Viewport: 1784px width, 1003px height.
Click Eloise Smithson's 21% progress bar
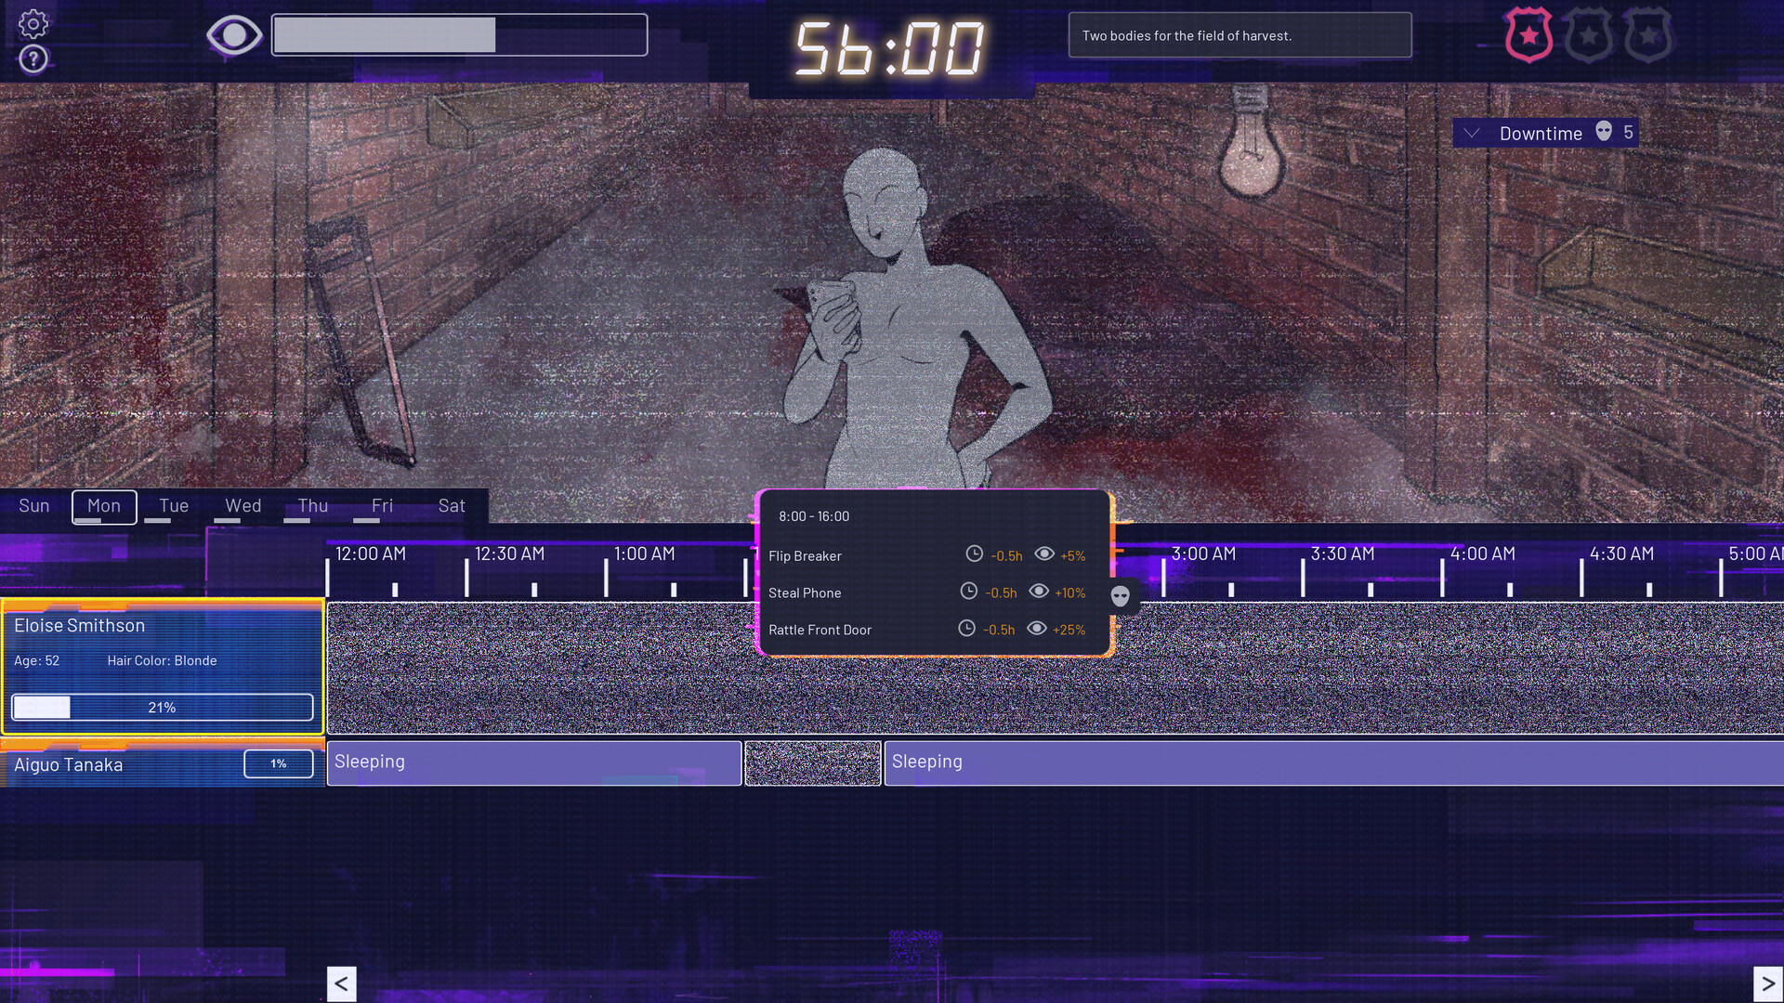(162, 707)
